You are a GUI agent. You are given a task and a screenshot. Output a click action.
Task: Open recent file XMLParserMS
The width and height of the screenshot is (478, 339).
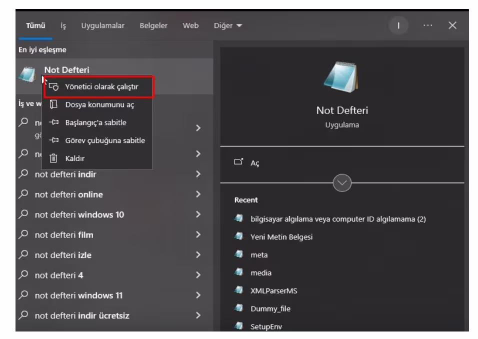point(274,291)
